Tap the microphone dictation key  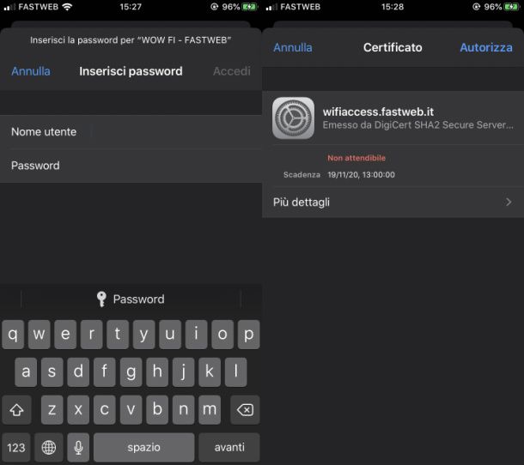78,447
